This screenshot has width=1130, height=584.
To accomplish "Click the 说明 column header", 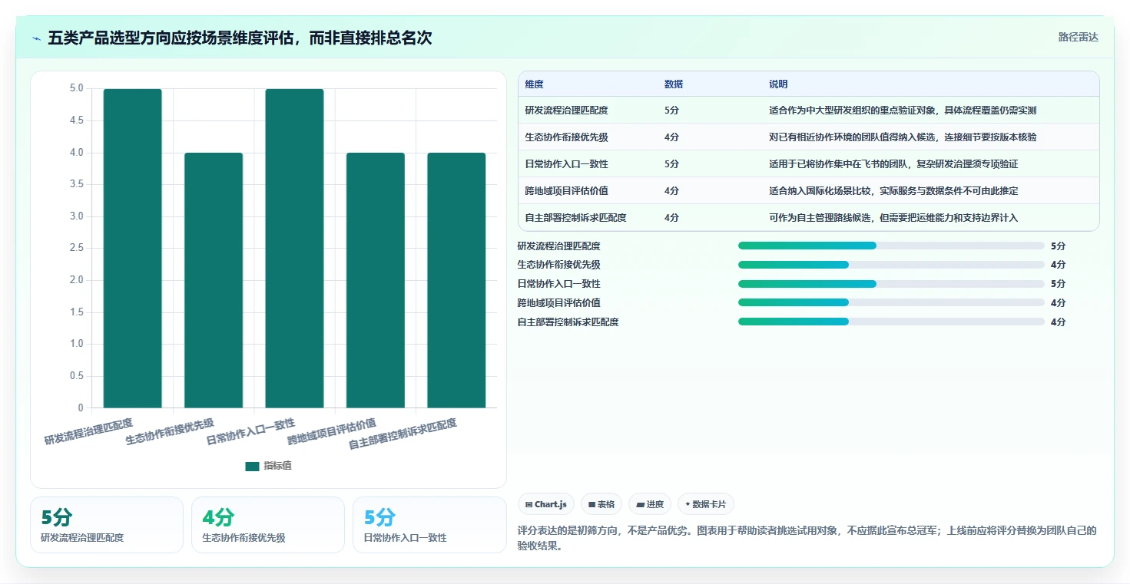I will [x=778, y=84].
